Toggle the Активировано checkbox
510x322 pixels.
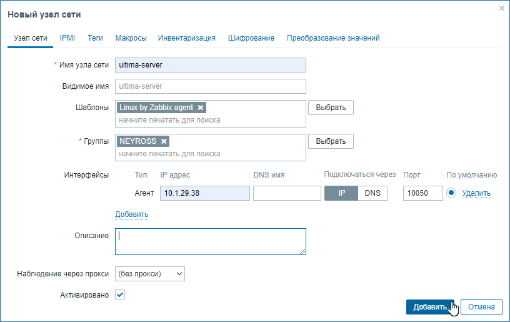(121, 294)
